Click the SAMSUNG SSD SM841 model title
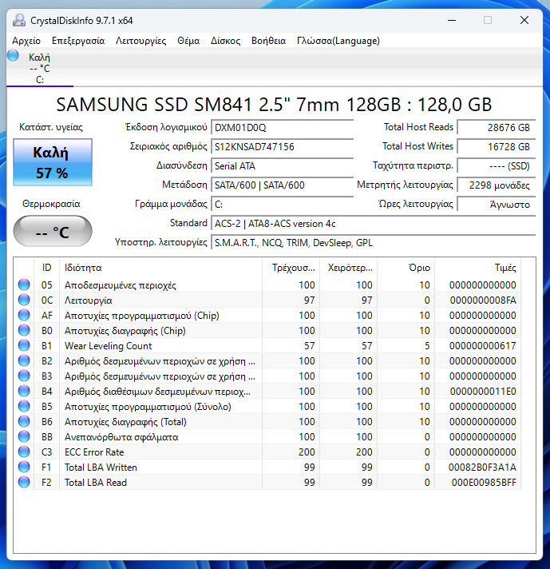This screenshot has height=569, width=550. [274, 105]
